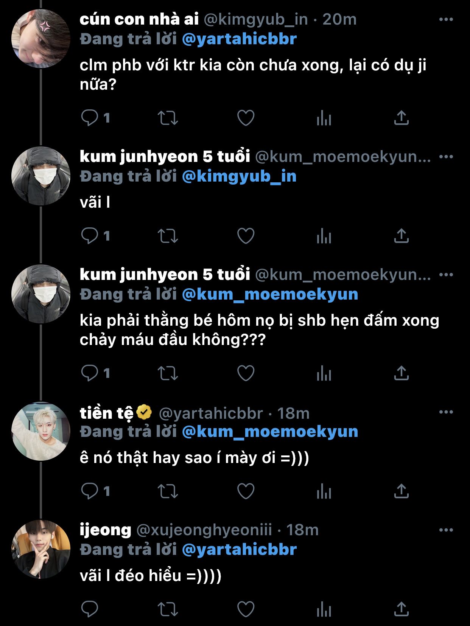The width and height of the screenshot is (470, 626).
Task: Open more options for cún con nhà ai tweet
Action: (446, 19)
